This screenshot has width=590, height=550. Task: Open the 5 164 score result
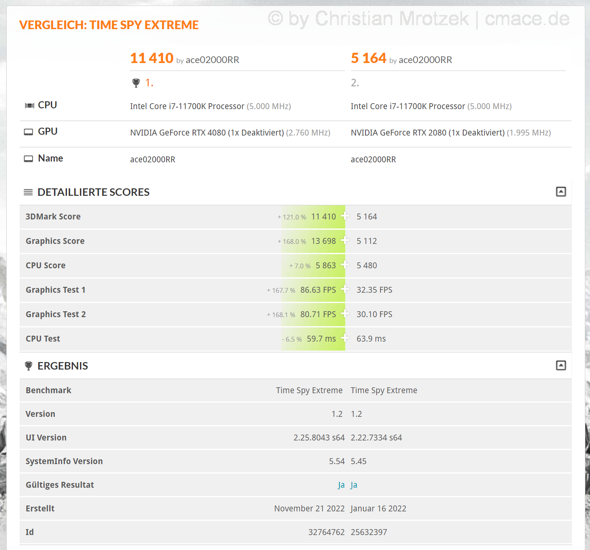click(368, 58)
